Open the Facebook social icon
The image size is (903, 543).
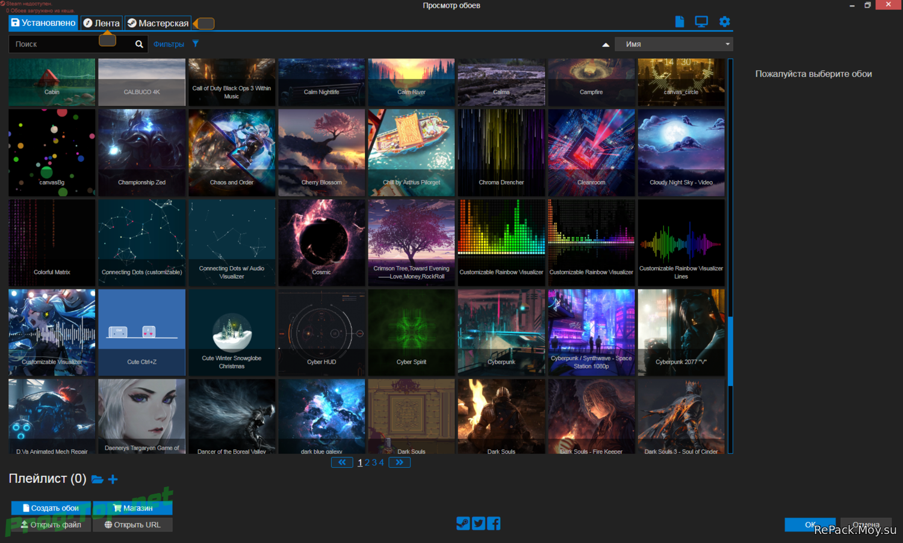494,523
